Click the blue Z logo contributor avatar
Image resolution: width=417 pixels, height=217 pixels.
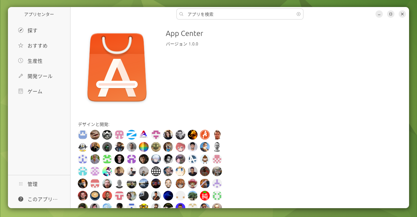(x=132, y=135)
